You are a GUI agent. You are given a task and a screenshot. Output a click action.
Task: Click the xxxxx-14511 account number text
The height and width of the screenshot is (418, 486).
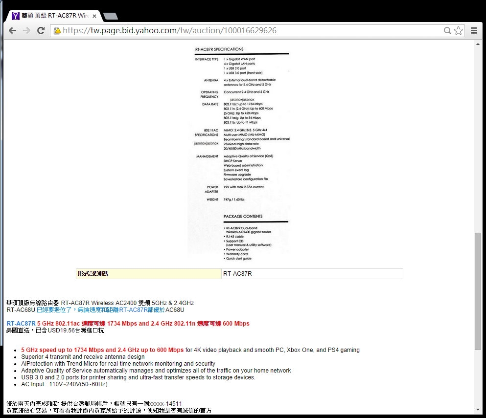[x=165, y=404]
